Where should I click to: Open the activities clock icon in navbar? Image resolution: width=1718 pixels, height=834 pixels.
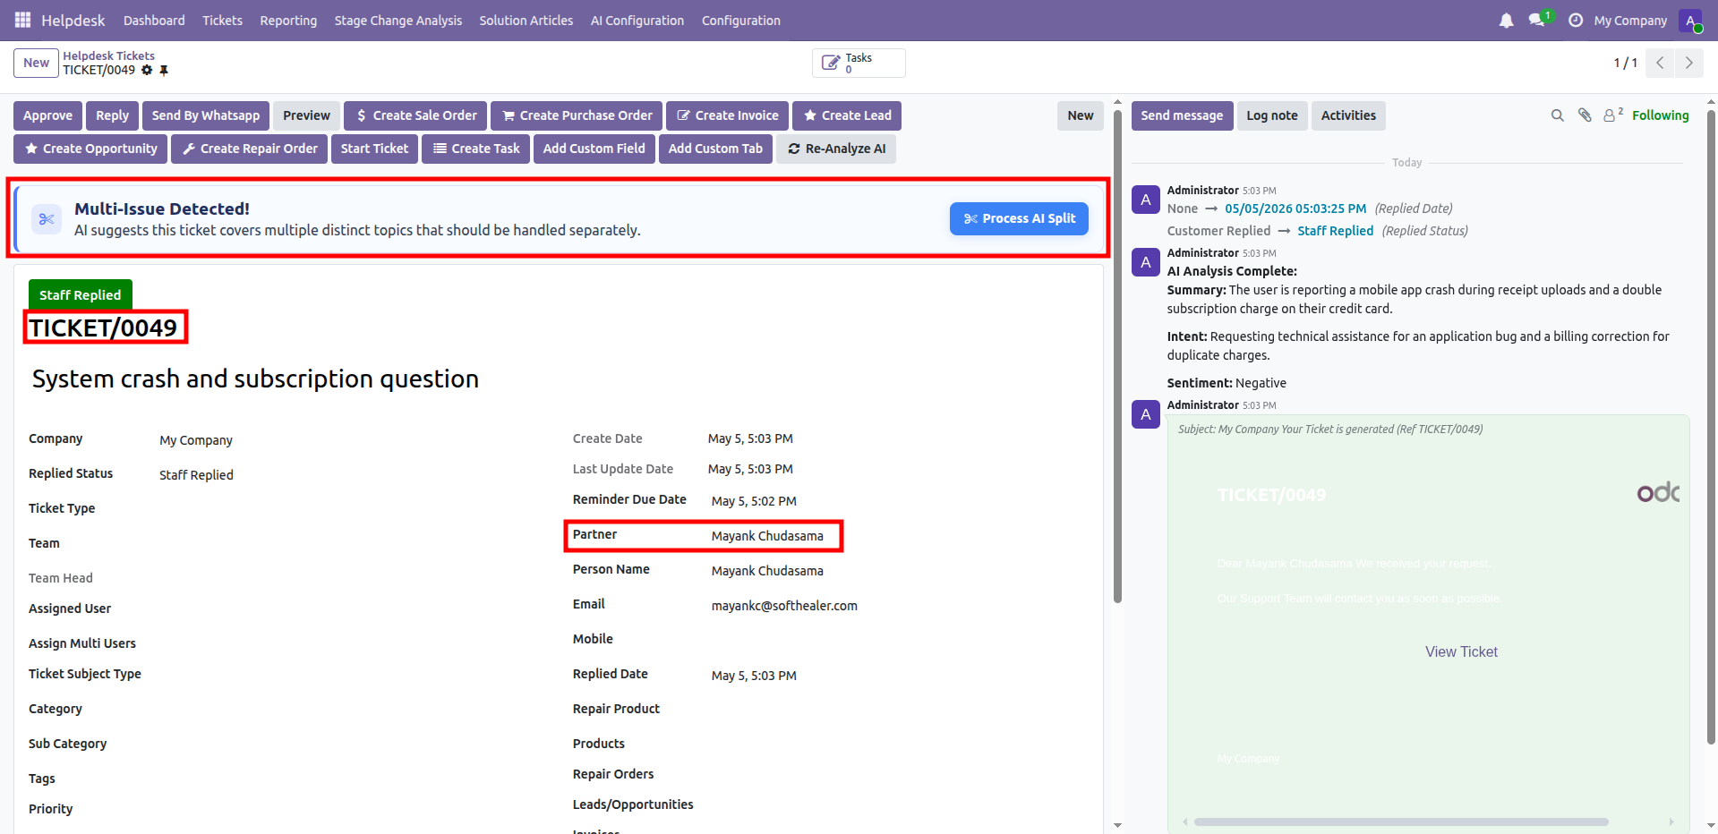1576,20
